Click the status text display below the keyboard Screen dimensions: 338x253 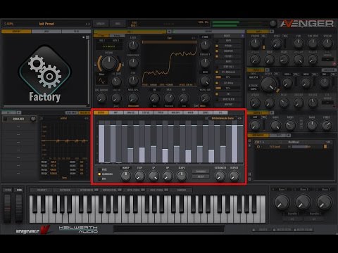point(169,229)
